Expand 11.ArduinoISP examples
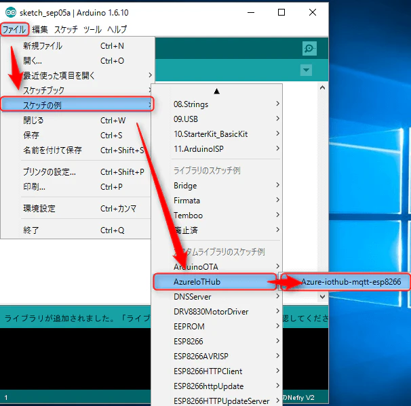The image size is (411, 406). 217,149
